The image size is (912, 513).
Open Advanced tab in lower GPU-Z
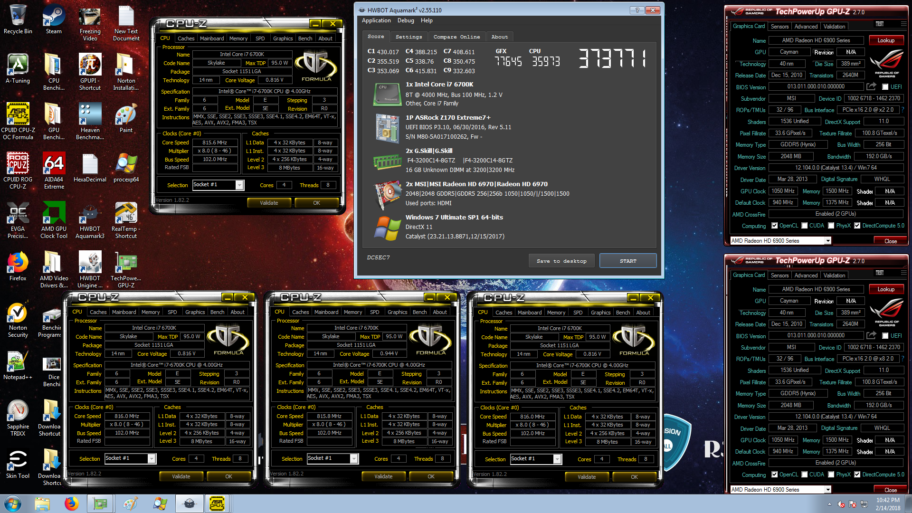click(806, 275)
